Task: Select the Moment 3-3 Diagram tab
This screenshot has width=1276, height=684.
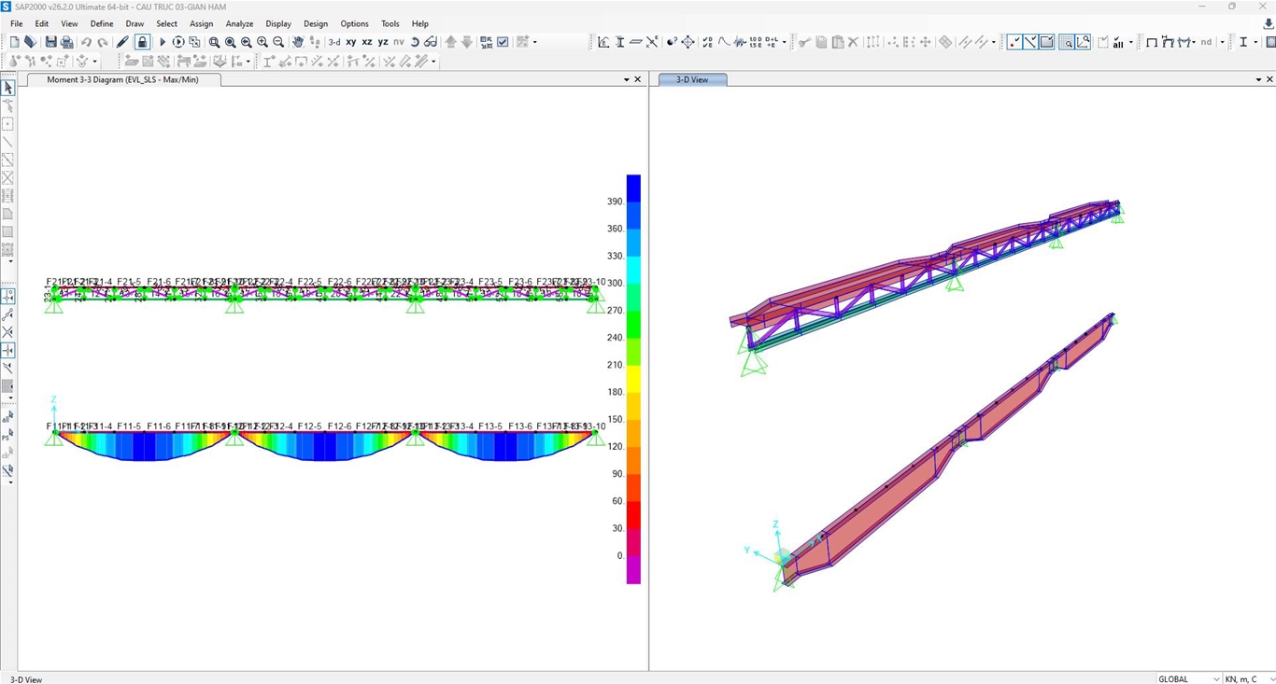Action: click(122, 80)
